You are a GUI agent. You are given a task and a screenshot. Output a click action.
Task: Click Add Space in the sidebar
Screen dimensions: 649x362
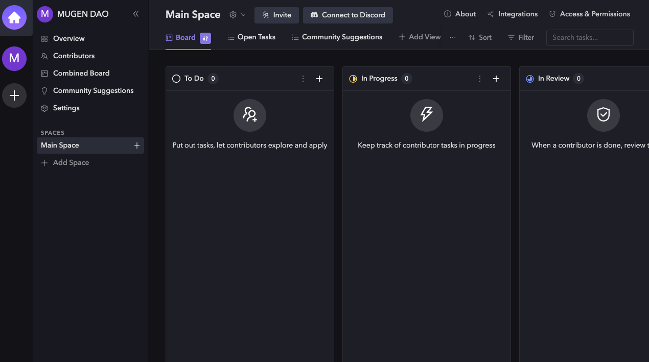click(x=71, y=162)
